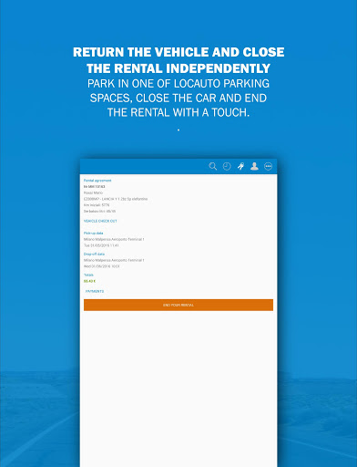Select the Km iniziali mileage line
The height and width of the screenshot is (467, 357).
[97, 205]
